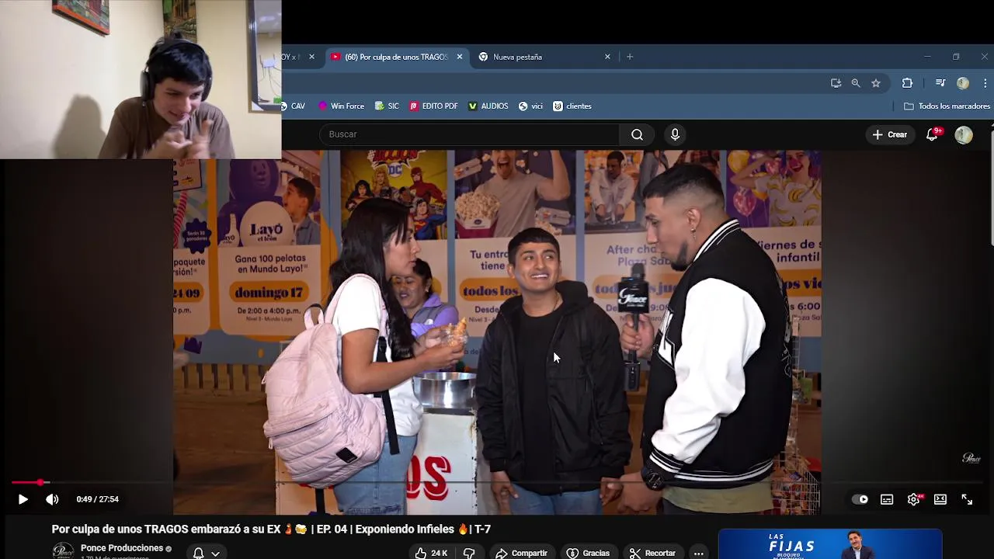994x559 pixels.
Task: Close the YouTube video tab
Action: tap(460, 57)
